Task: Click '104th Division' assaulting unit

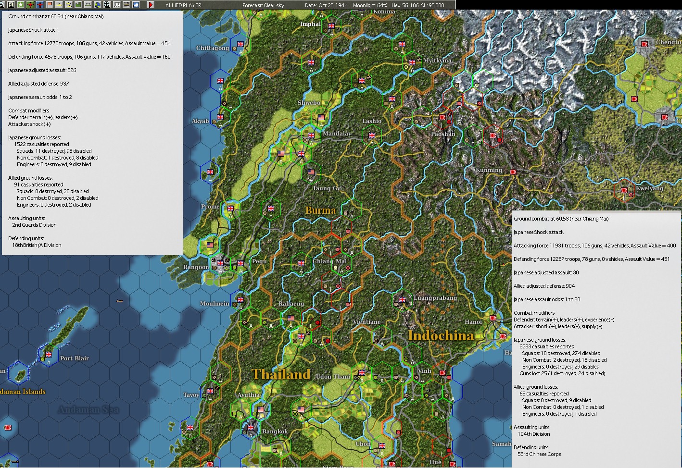Action: pos(534,434)
